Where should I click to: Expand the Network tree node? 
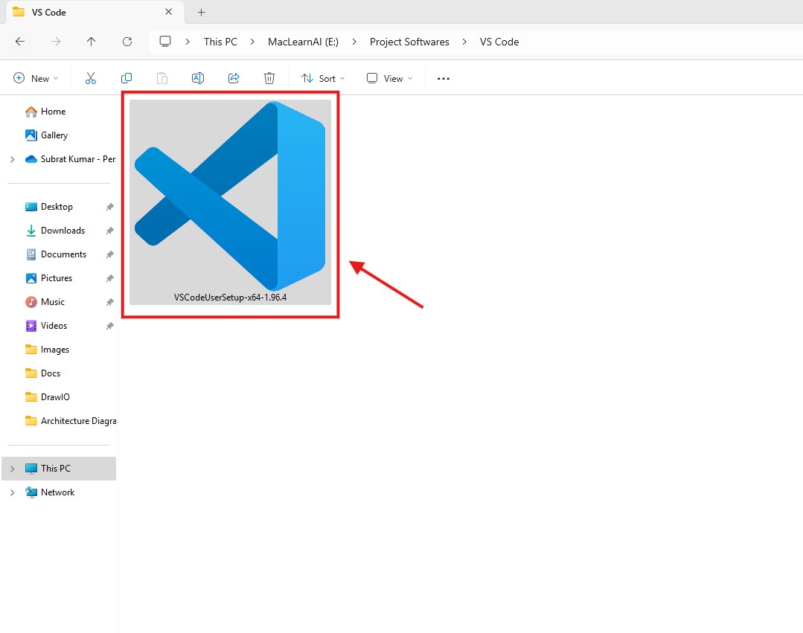[12, 492]
